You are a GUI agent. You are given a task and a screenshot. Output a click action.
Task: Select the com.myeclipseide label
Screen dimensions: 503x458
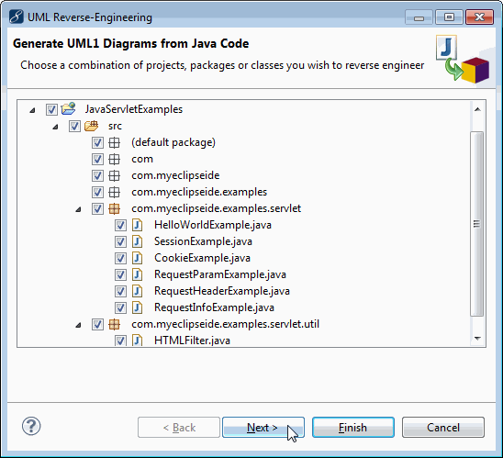tap(175, 175)
